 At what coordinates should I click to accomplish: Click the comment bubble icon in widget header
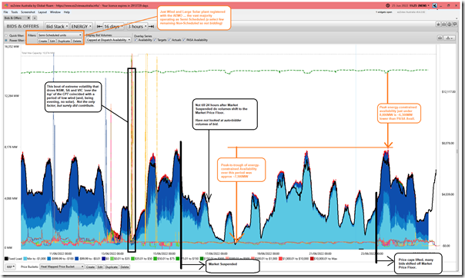click(x=455, y=25)
